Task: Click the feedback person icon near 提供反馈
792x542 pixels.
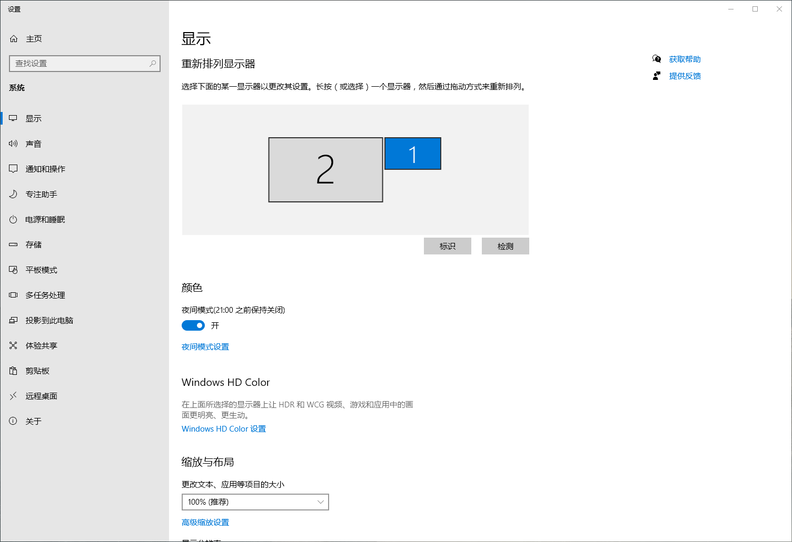Action: pyautogui.click(x=657, y=76)
